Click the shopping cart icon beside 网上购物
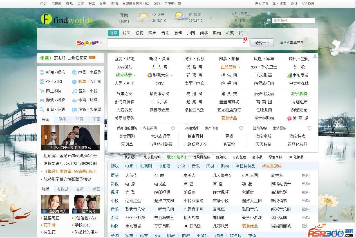Image resolution: width=356 pixels, height=238 pixels. pyautogui.click(x=42, y=91)
